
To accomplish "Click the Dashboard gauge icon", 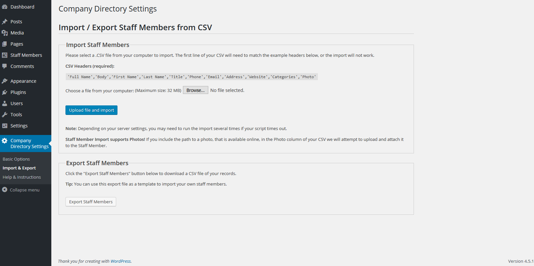I will click(x=5, y=7).
